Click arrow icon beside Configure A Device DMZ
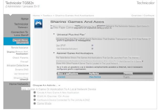This screenshot has width=160, height=112. pyautogui.click(x=35, y=100)
